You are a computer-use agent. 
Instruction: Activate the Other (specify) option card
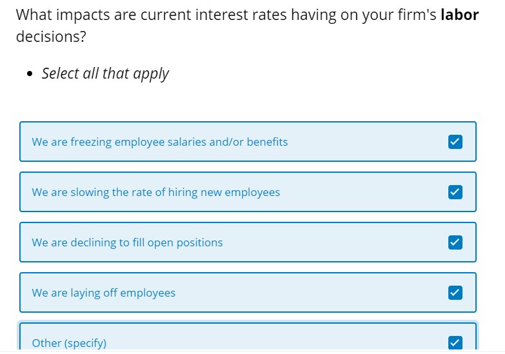click(247, 336)
